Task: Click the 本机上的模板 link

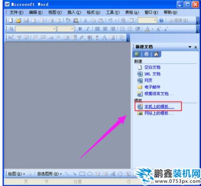Action: point(159,106)
